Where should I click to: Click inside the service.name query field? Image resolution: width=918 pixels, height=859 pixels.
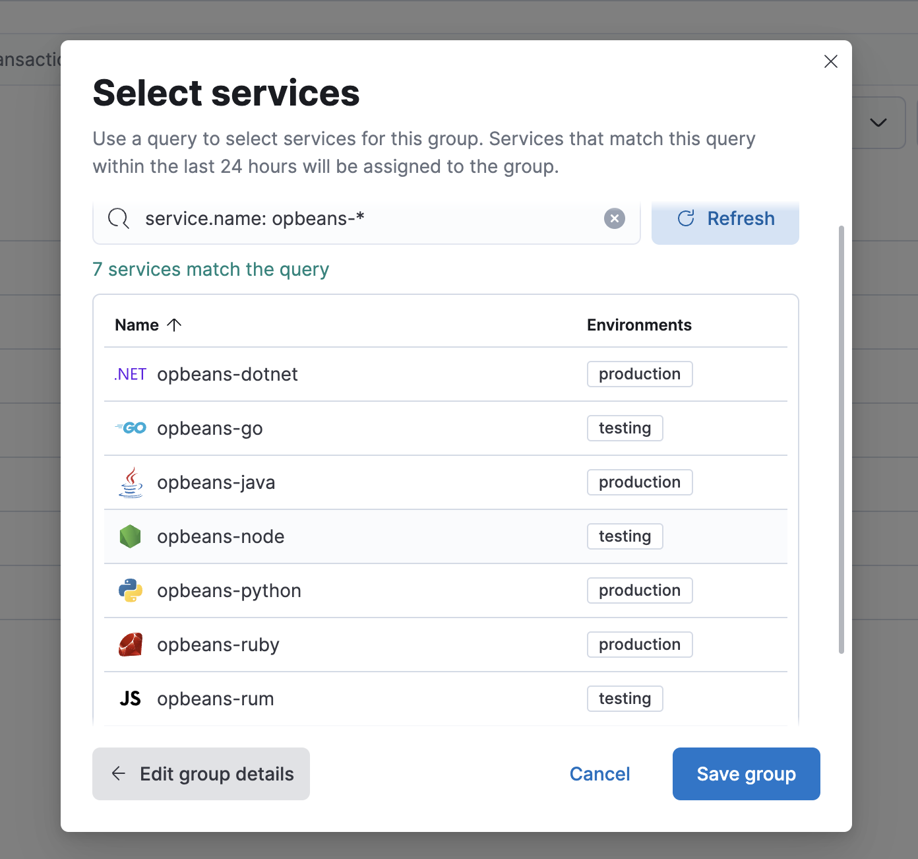(x=330, y=218)
